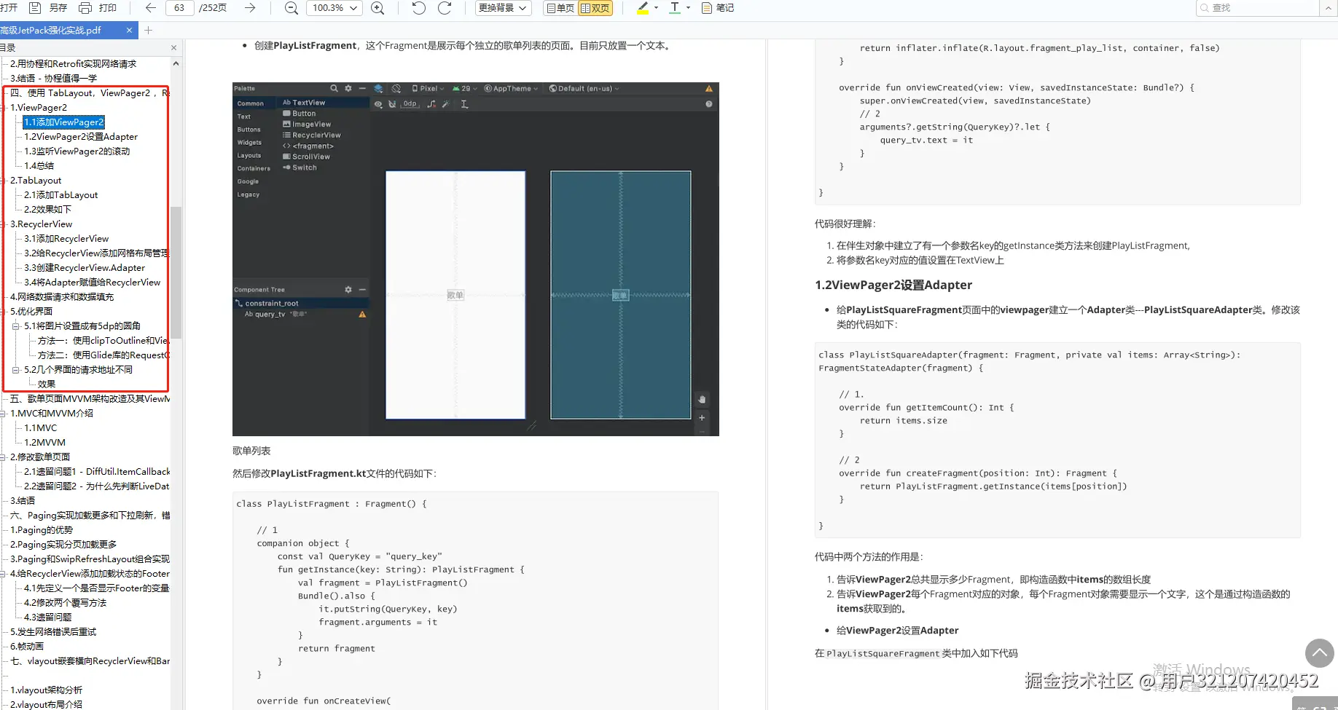Click the page number input field
1338x710 pixels.
[x=179, y=8]
